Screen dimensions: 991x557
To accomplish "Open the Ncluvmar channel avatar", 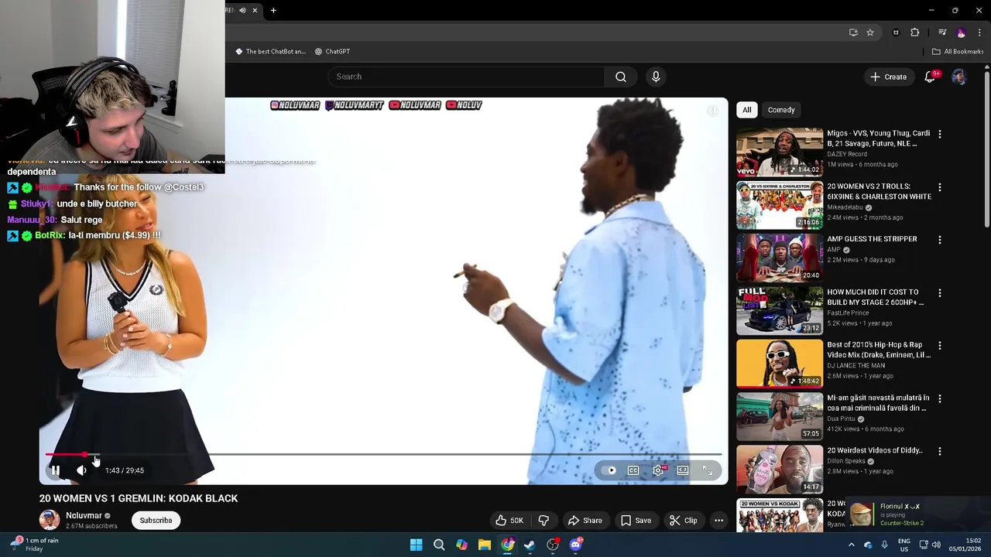I will coord(50,520).
